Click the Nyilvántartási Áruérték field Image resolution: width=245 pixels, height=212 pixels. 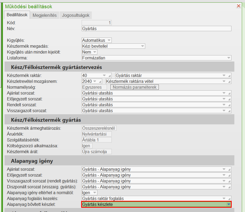coord(97,134)
